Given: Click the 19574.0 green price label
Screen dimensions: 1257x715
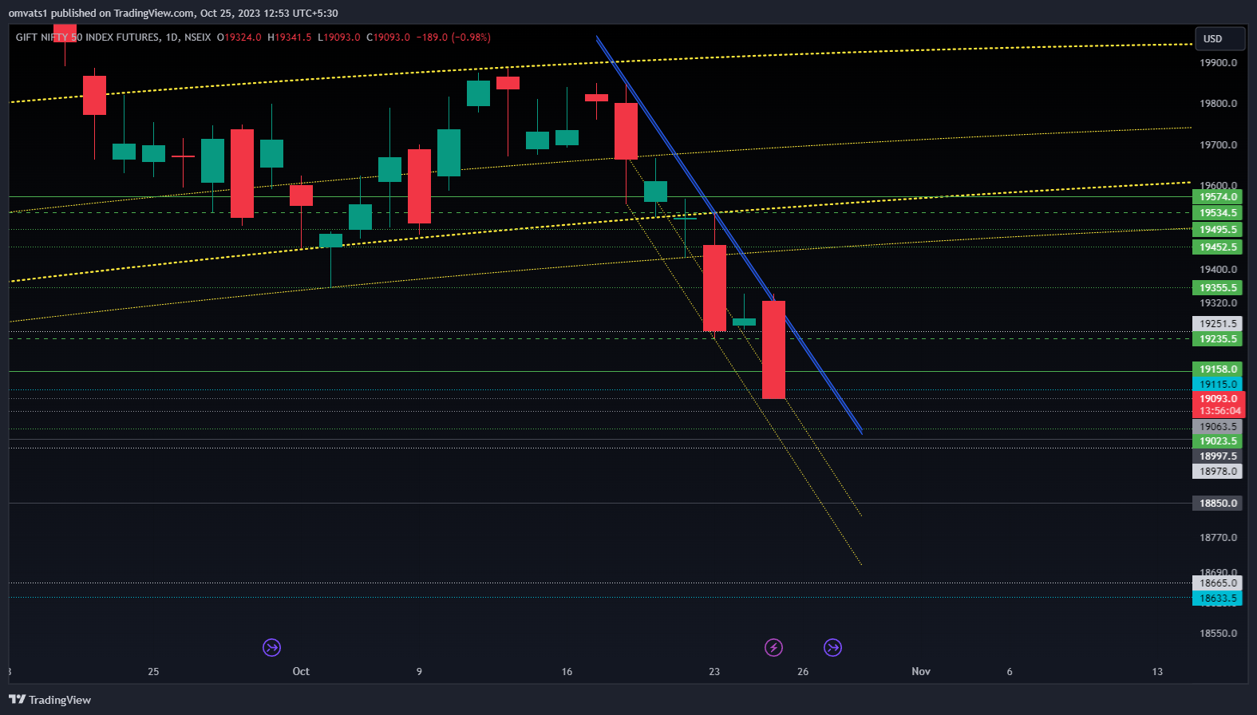Looking at the screenshot, I should 1218,197.
